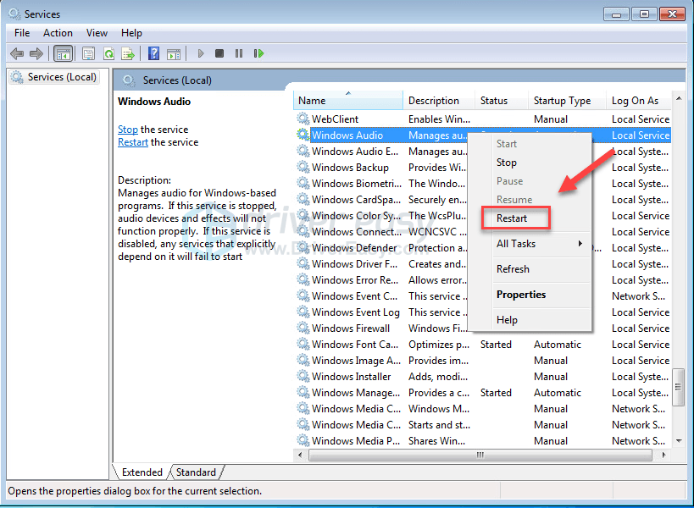The width and height of the screenshot is (694, 508).
Task: Toggle the Show/Hide Console Tree icon
Action: pyautogui.click(x=63, y=53)
